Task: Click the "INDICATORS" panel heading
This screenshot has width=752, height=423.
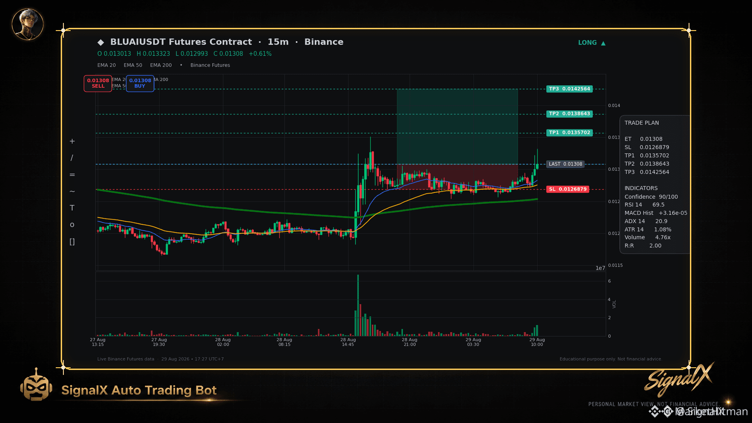Action: pos(641,188)
